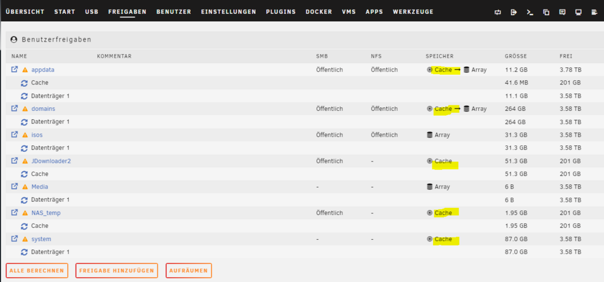Open the EINSTELLUNGEN tab
Screen dimensions: 604x282
click(x=228, y=12)
